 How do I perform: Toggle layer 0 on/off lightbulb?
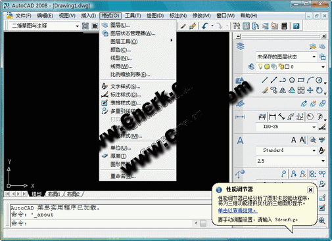coord(260,66)
